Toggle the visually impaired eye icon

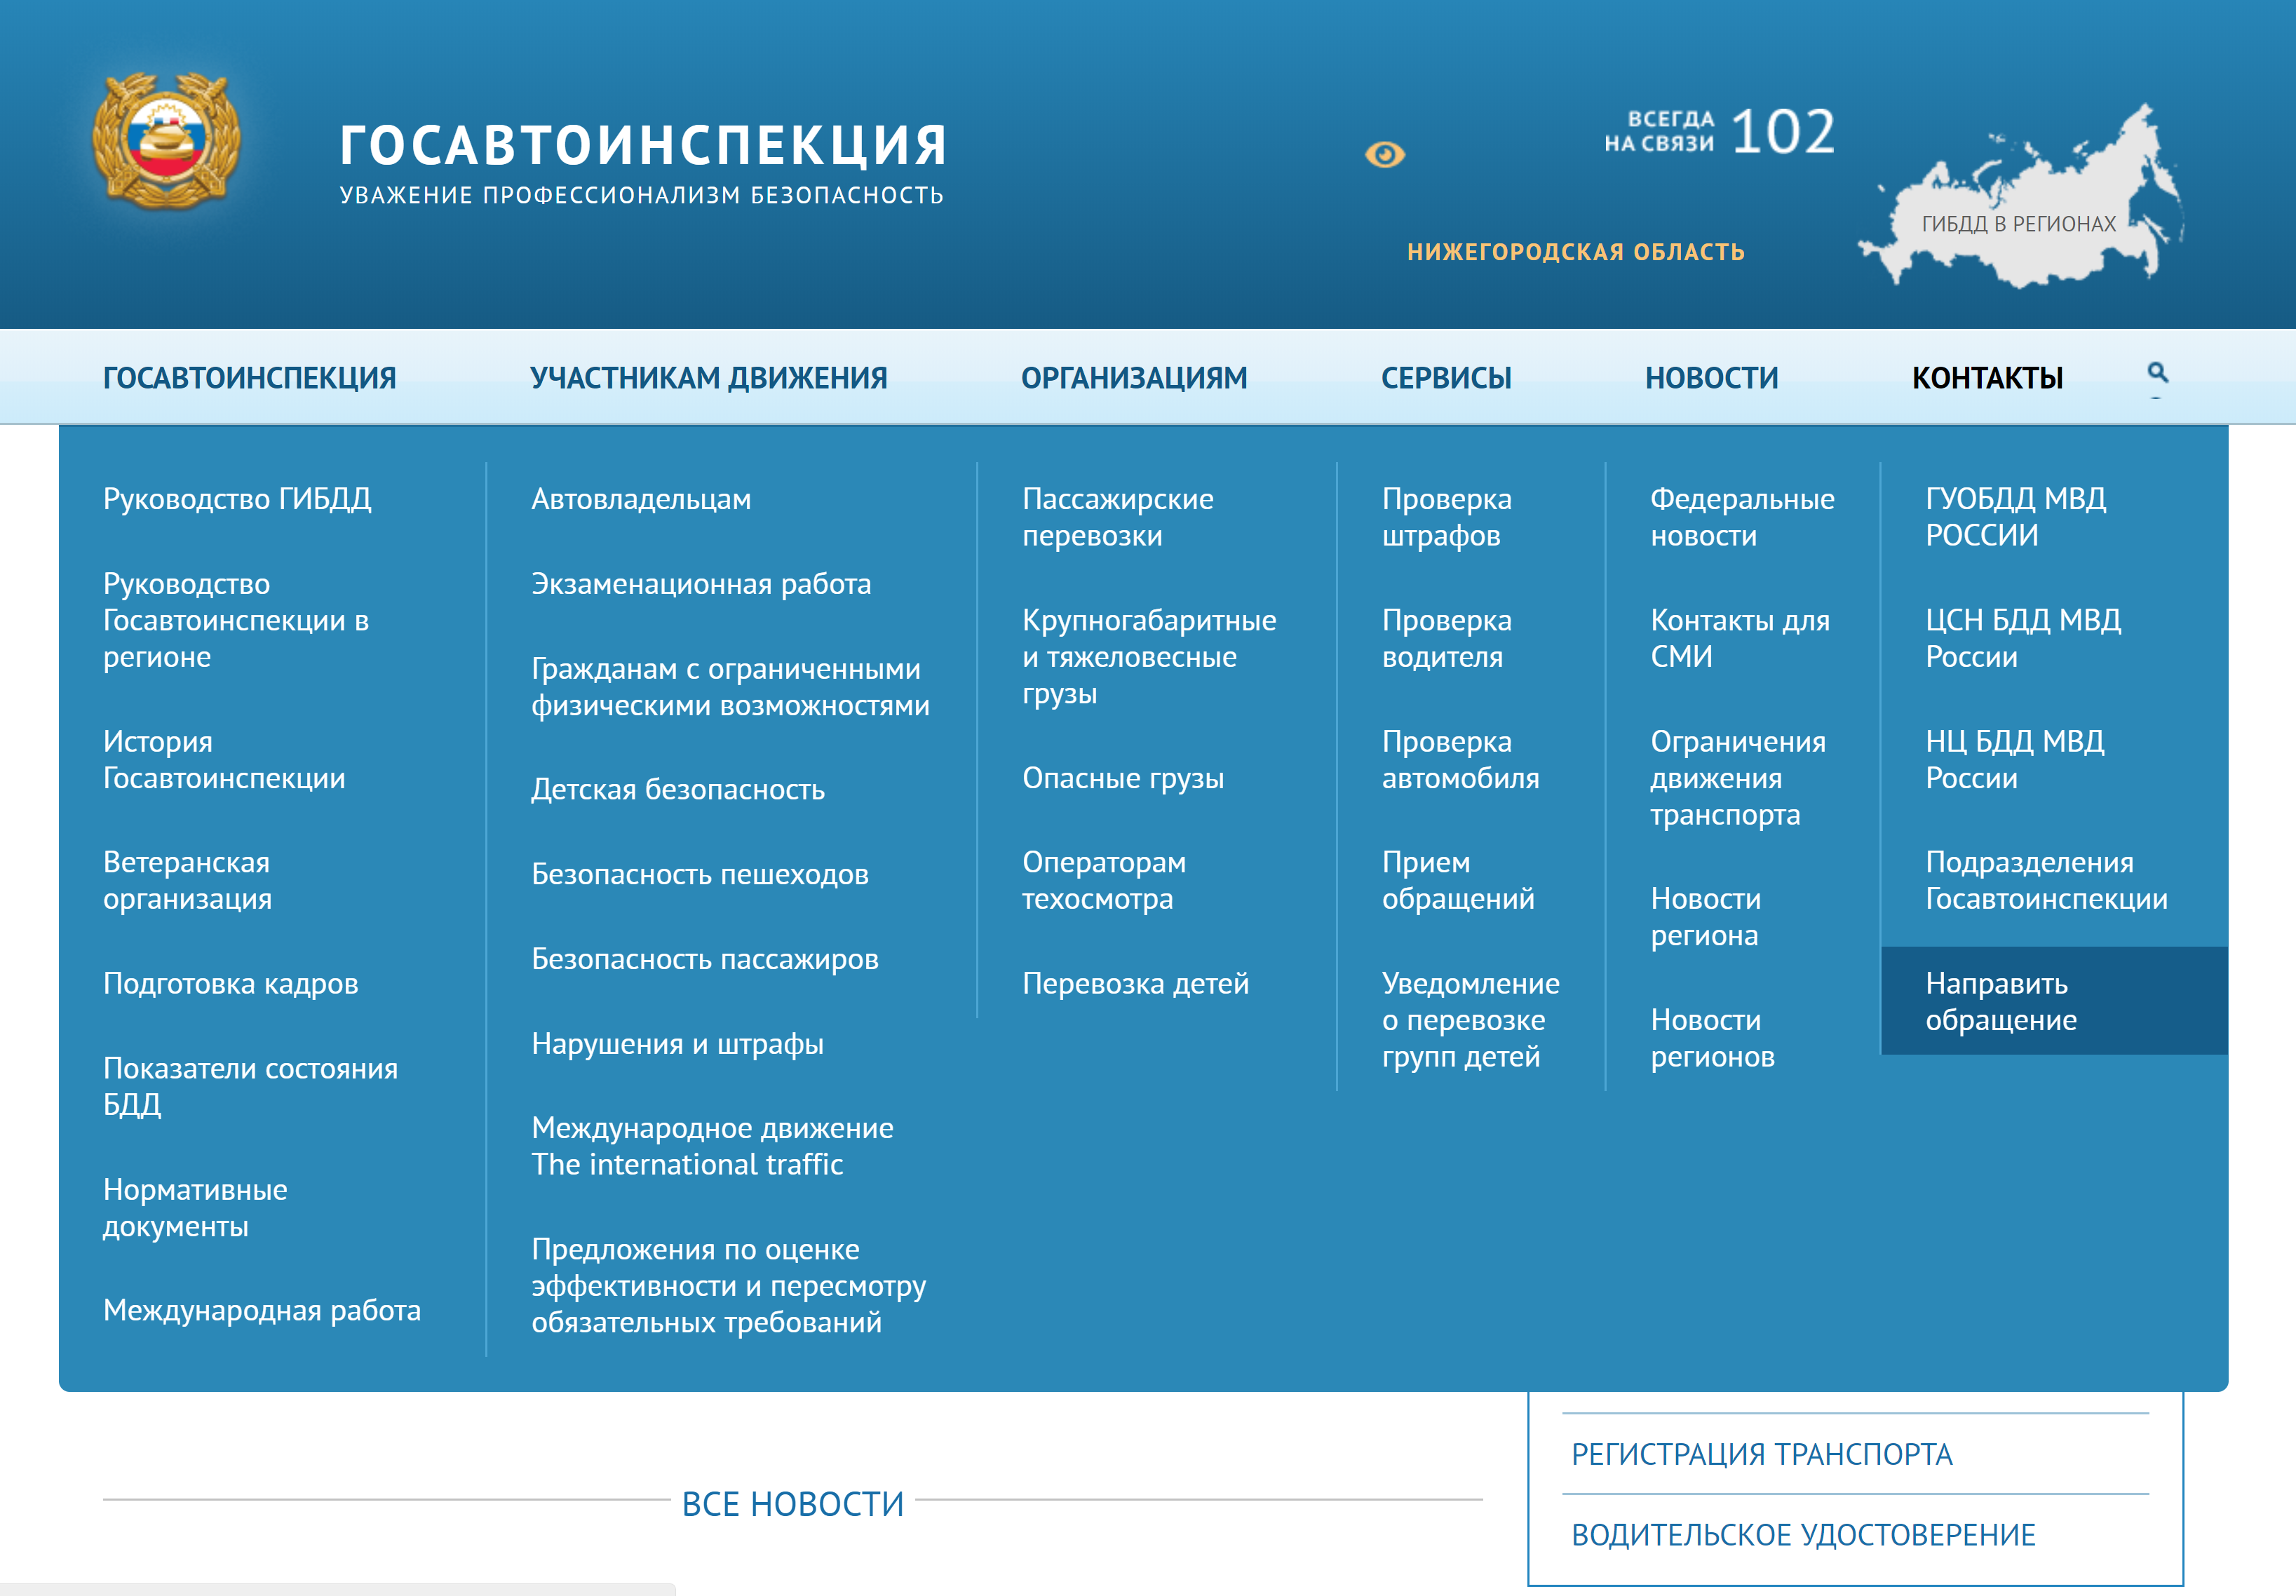click(1385, 154)
